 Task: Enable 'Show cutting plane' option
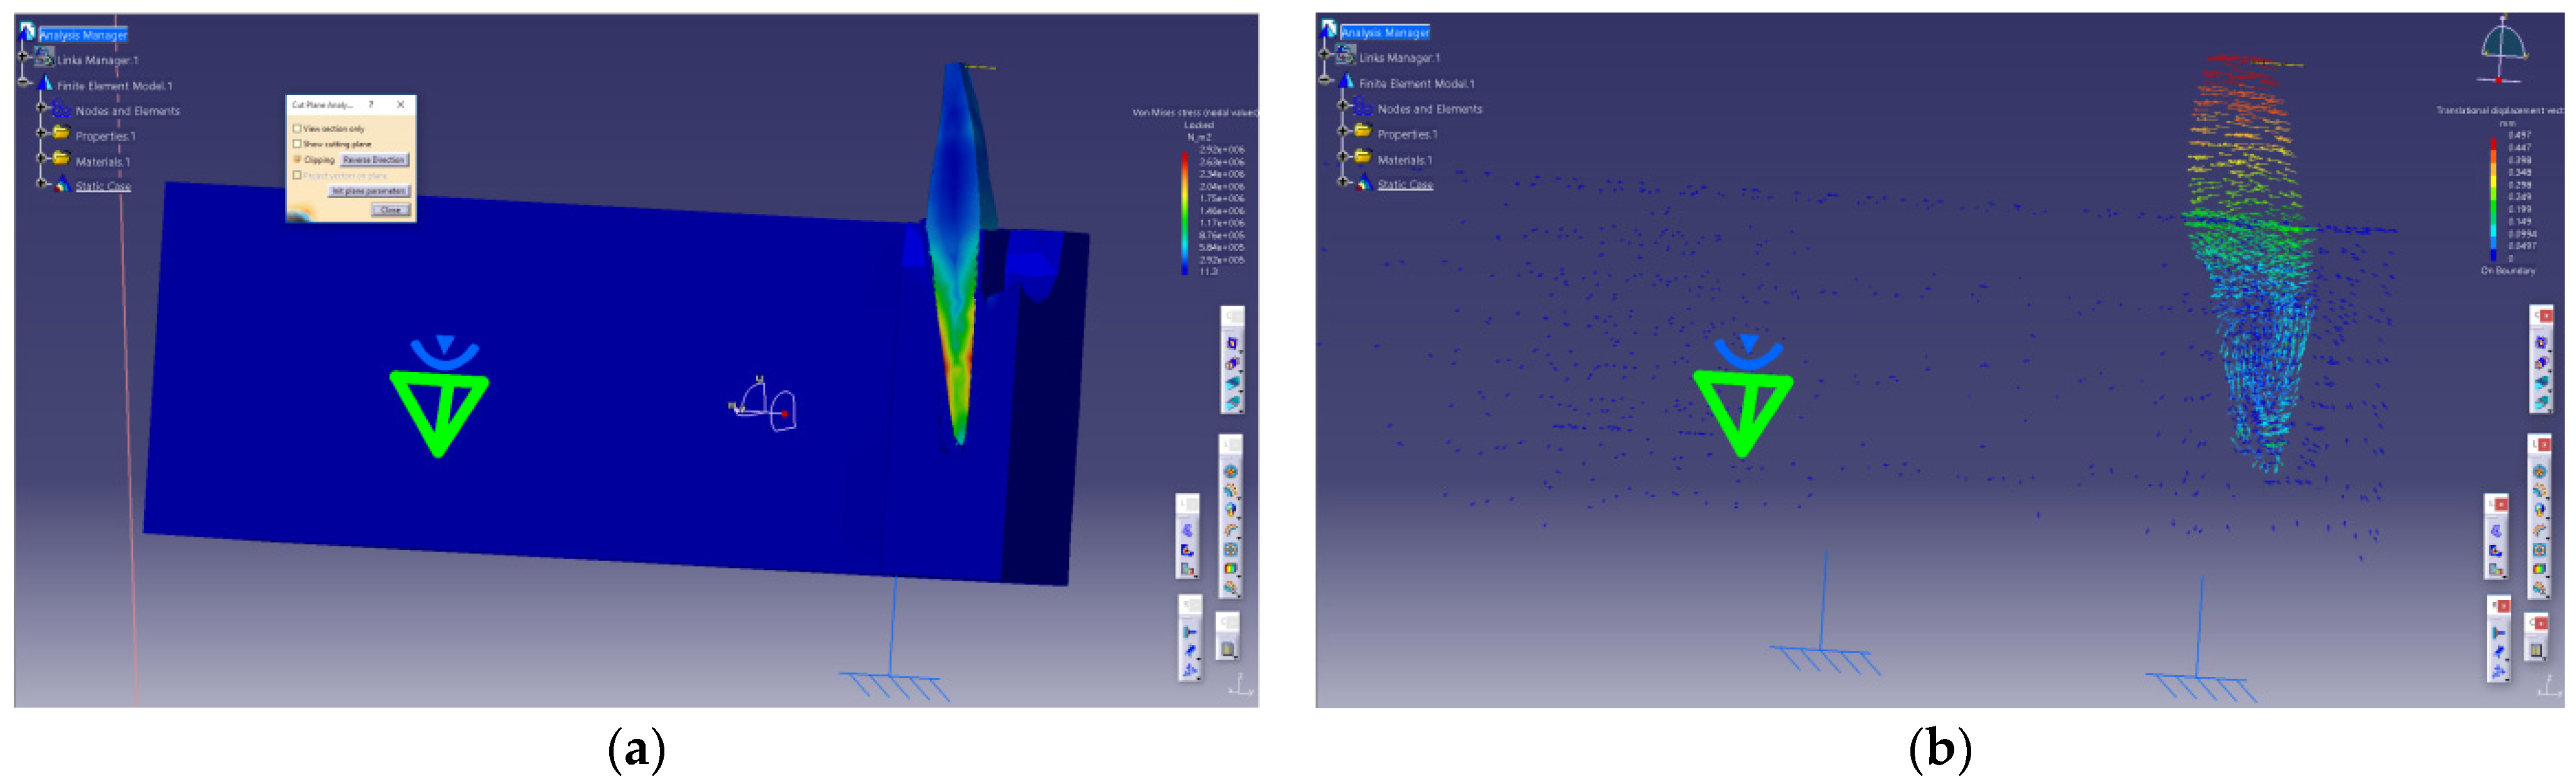coord(297,144)
